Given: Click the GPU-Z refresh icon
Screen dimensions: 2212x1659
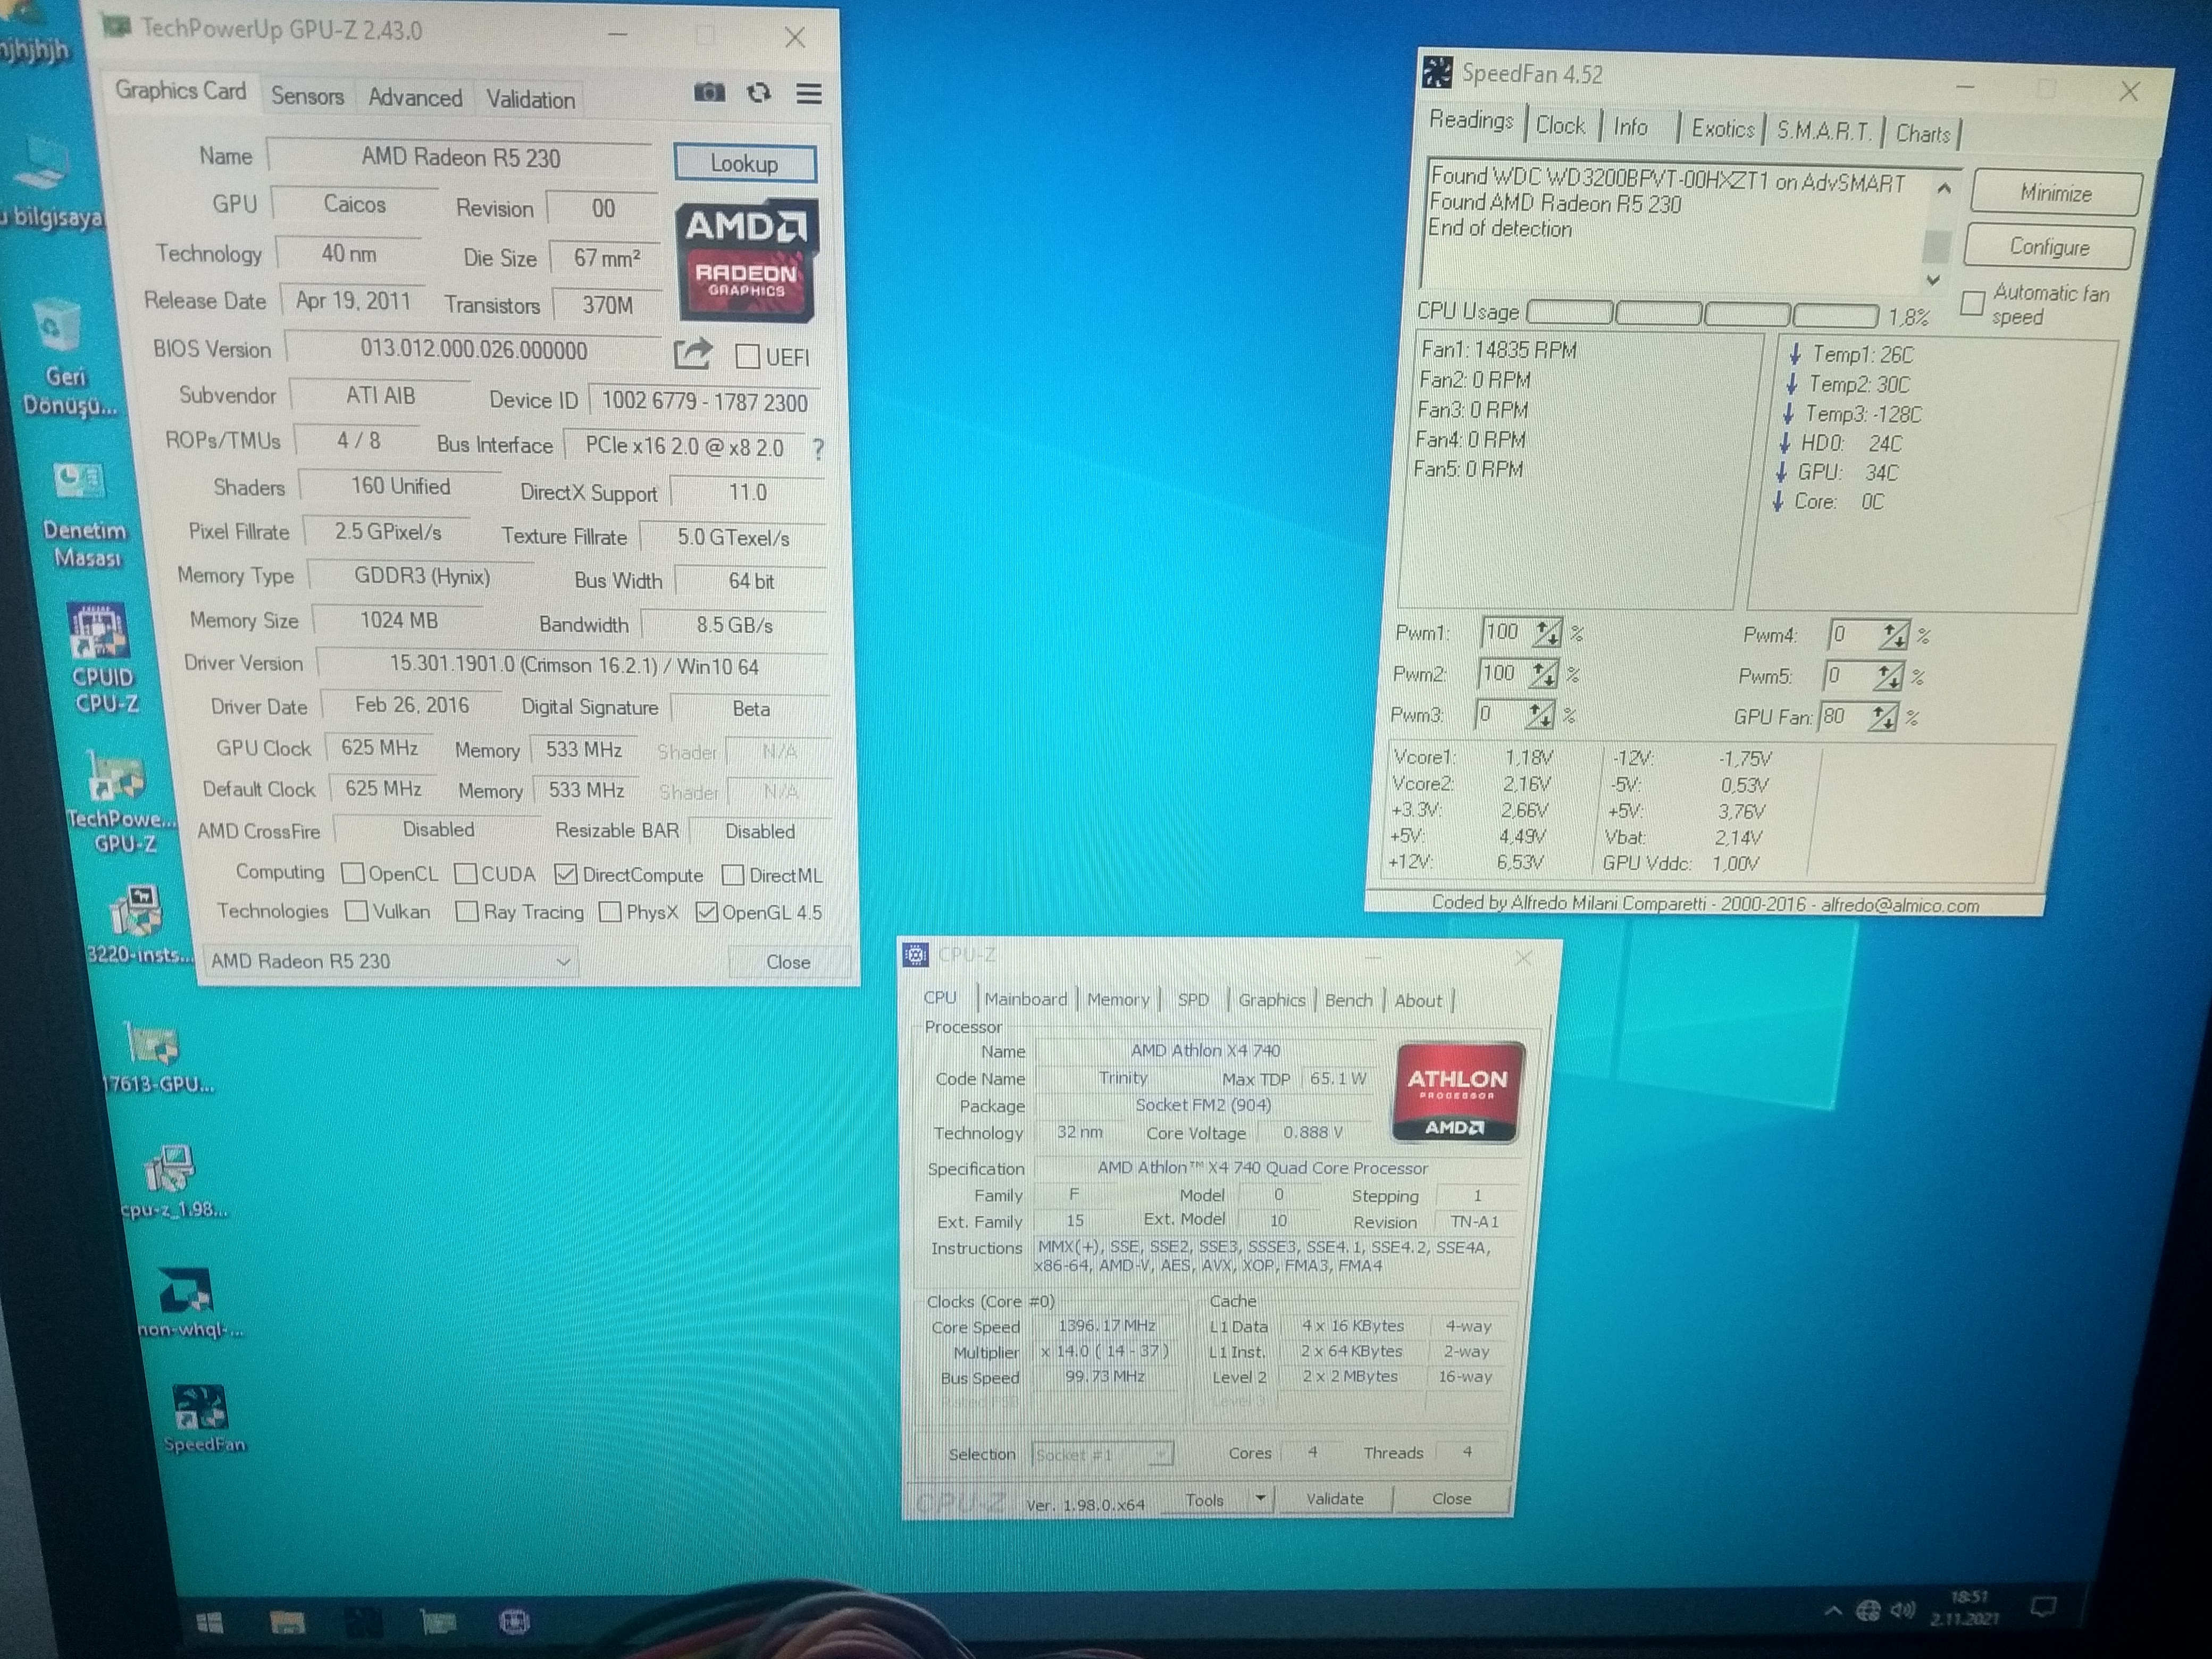Looking at the screenshot, I should coord(759,93).
